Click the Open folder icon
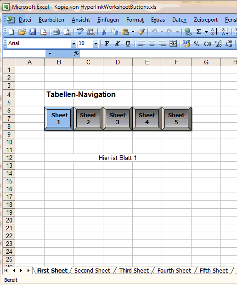 (x=22, y=32)
